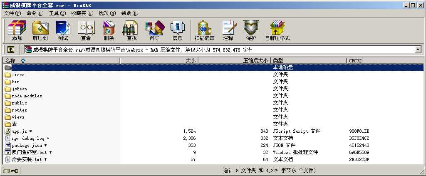Open the address bar path dropdown arrow
426x176 pixels.
pyautogui.click(x=418, y=50)
